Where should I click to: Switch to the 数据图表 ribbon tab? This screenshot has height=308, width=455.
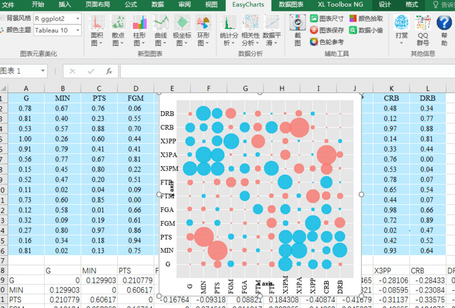(291, 5)
